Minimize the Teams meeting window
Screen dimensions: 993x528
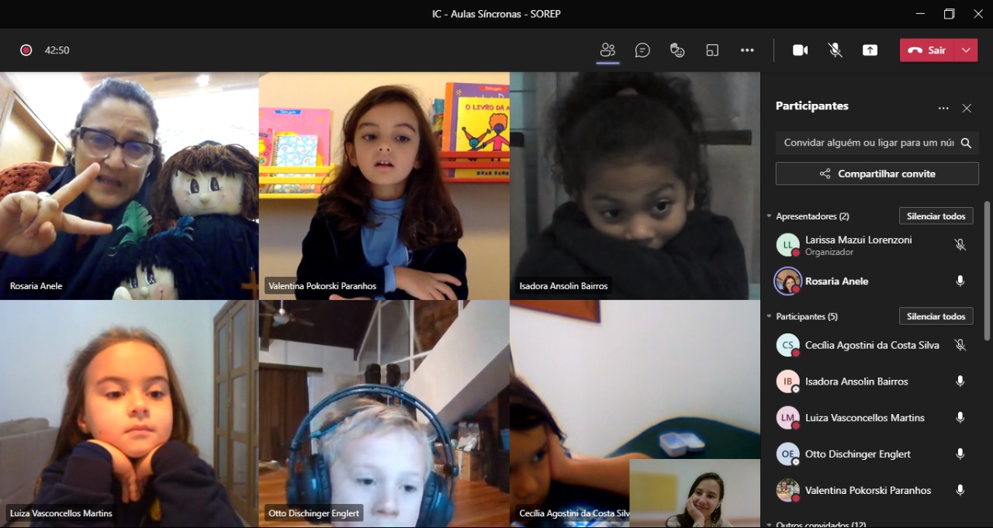[920, 14]
